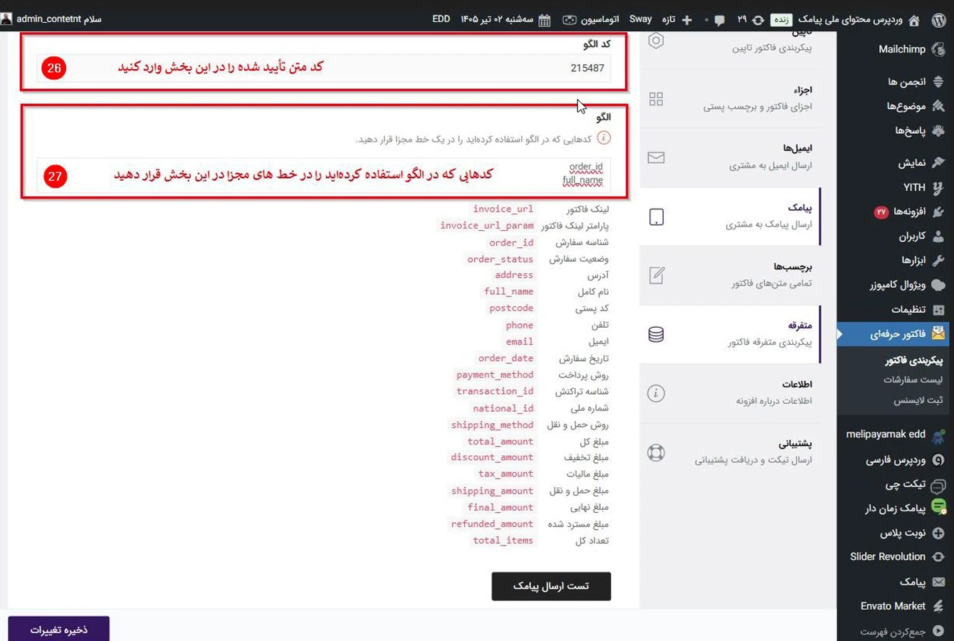Click the pattern code field with 215487
Screen dimensions: 954x641
pyautogui.click(x=324, y=68)
